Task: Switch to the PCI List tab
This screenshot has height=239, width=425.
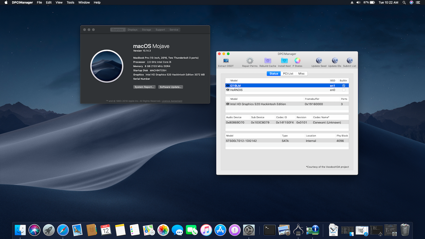Action: pos(288,73)
